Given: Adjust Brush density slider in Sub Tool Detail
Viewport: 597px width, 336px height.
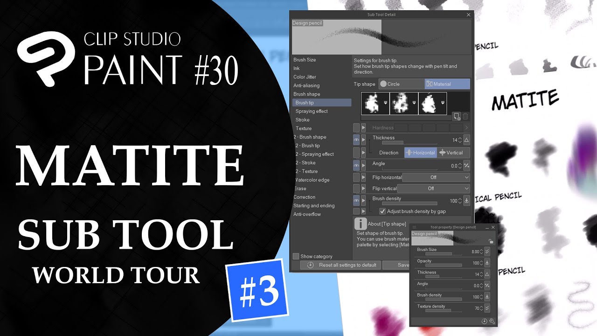Looking at the screenshot, I should (x=410, y=203).
